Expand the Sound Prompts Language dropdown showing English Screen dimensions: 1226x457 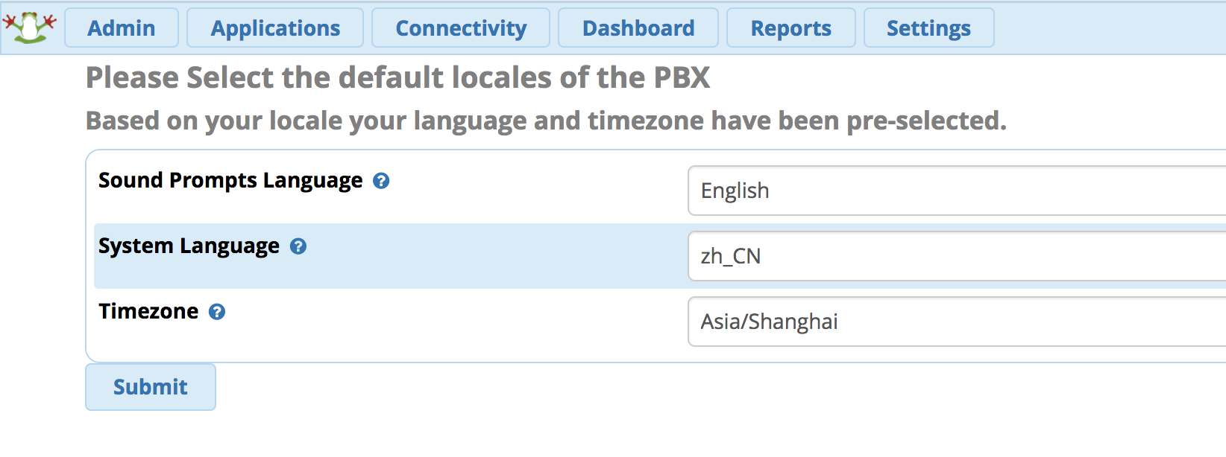tap(957, 191)
